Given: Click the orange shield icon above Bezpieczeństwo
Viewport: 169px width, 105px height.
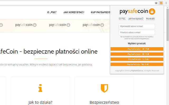Looking at the screenshot, I should tap(104, 88).
